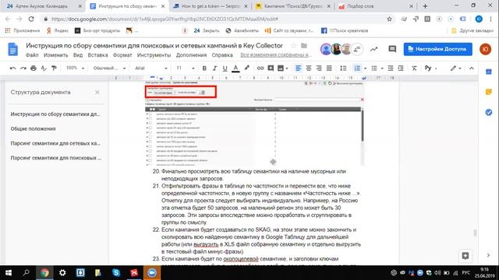Open font size 11 dropdown
This screenshot has height=280, width=499.
(x=186, y=68)
